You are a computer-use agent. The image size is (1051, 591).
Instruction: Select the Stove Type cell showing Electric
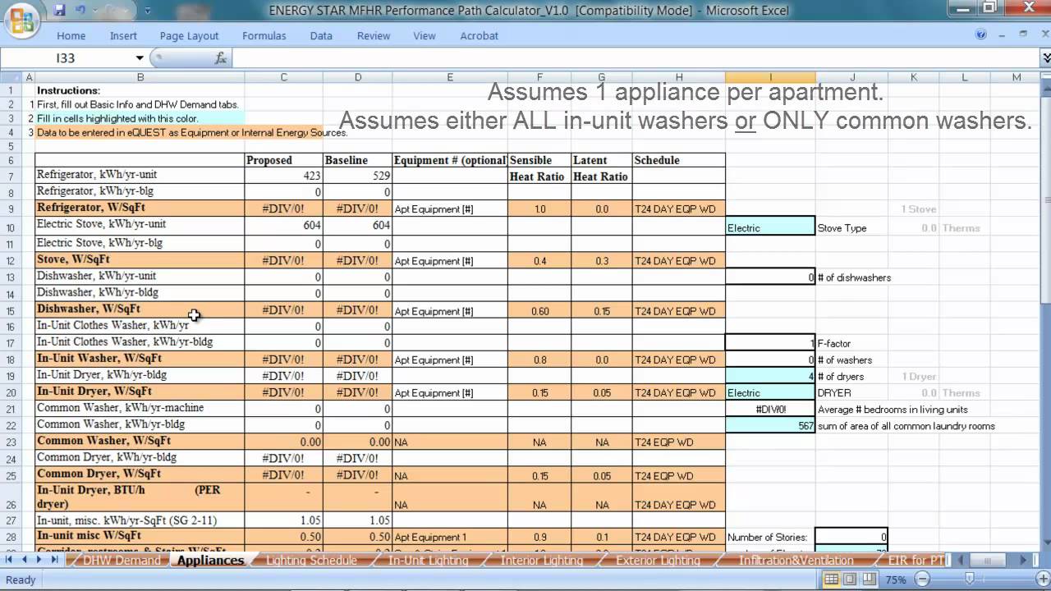[770, 227]
